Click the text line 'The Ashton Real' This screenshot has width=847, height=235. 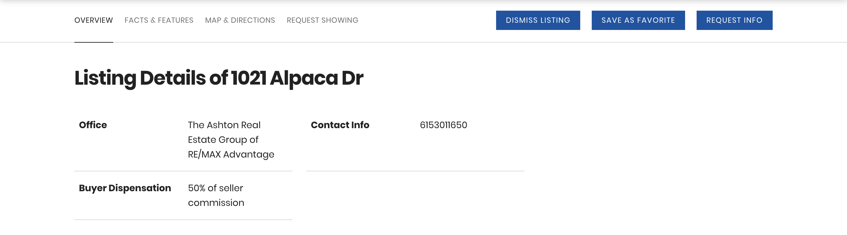pyautogui.click(x=224, y=125)
